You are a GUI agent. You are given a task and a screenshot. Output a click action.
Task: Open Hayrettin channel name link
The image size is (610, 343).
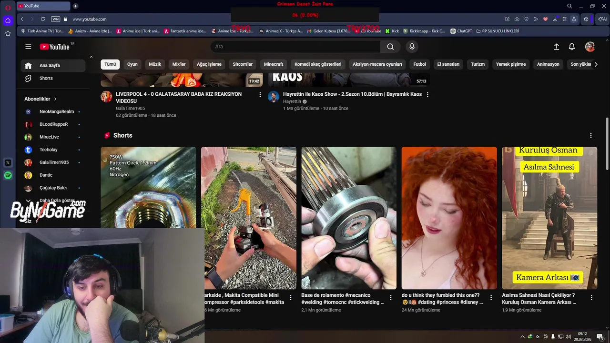[x=292, y=101]
